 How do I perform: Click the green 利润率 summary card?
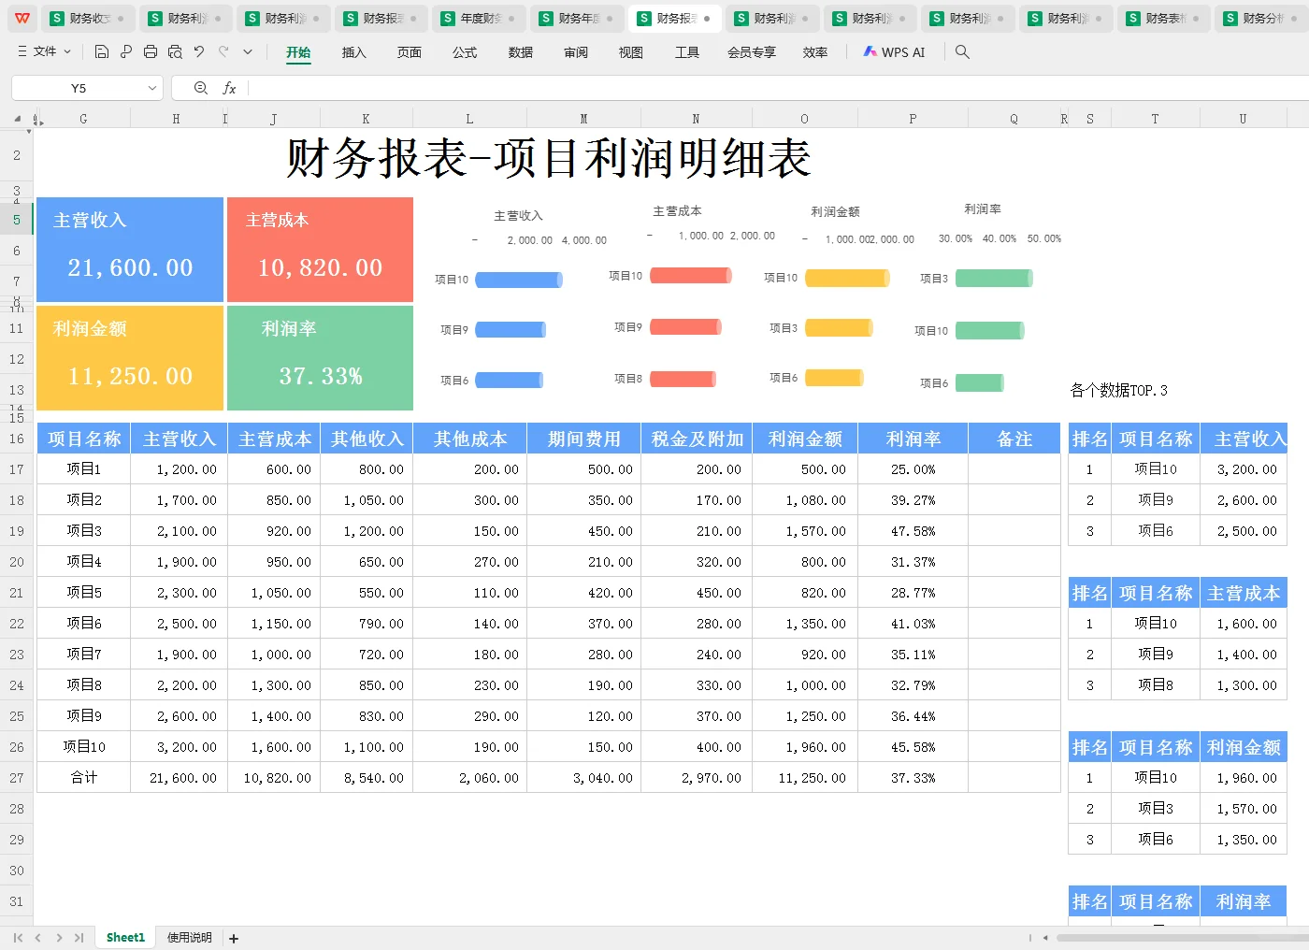pyautogui.click(x=320, y=358)
